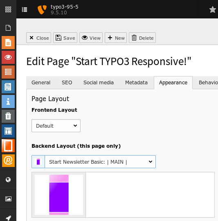The height and width of the screenshot is (221, 218).
Task: Open the Metadata tab
Action: pos(136,83)
